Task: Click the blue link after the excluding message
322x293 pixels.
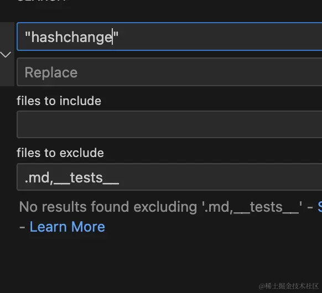Action: pyautogui.click(x=320, y=207)
